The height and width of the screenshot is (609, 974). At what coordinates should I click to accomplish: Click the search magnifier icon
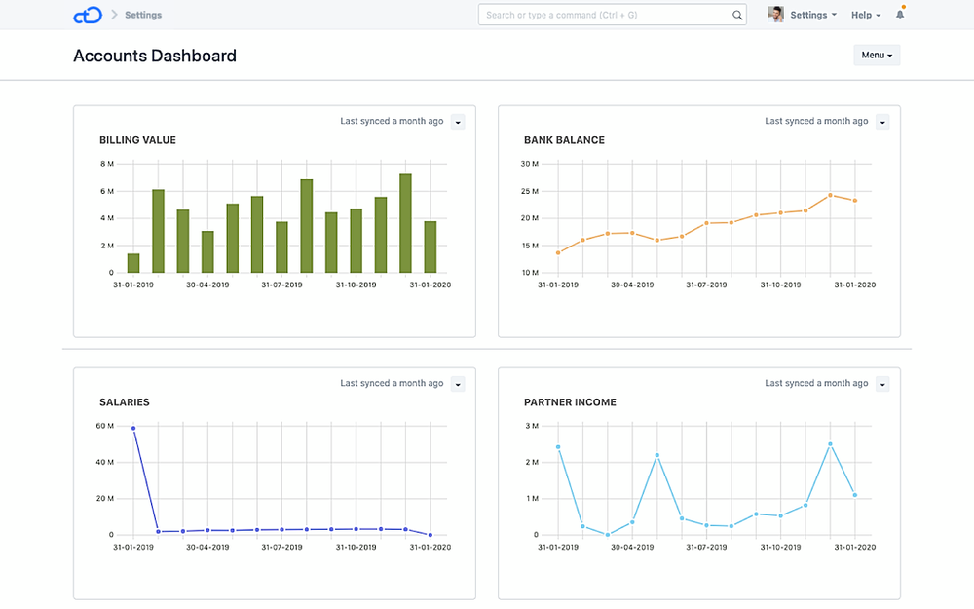click(736, 15)
